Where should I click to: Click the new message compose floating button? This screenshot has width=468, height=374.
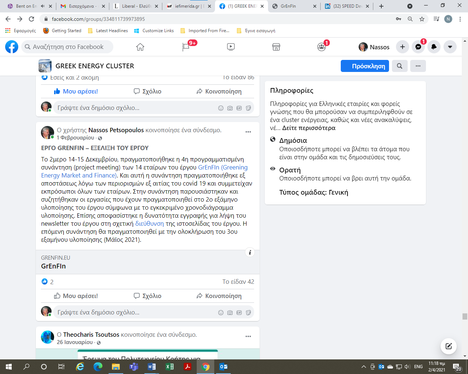[449, 346]
